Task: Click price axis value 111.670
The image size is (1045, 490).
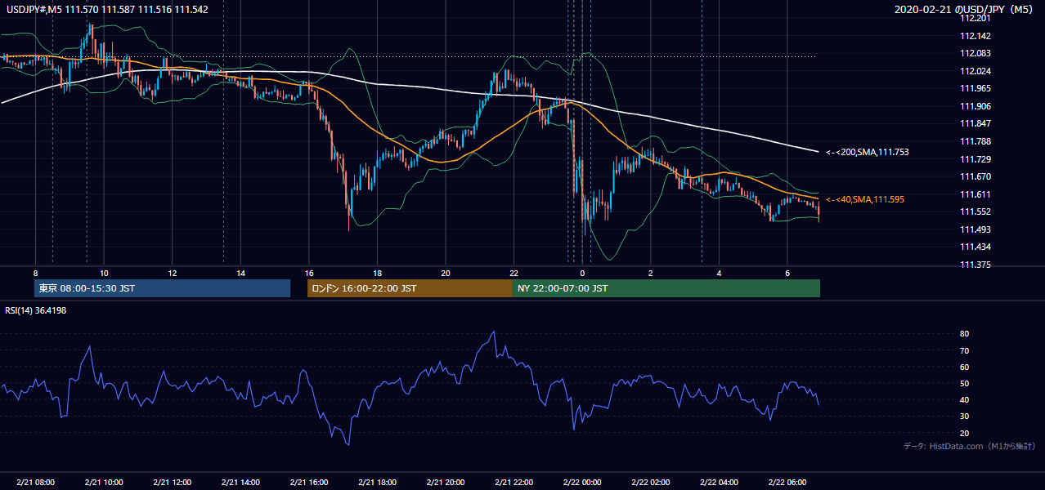Action: (x=974, y=176)
